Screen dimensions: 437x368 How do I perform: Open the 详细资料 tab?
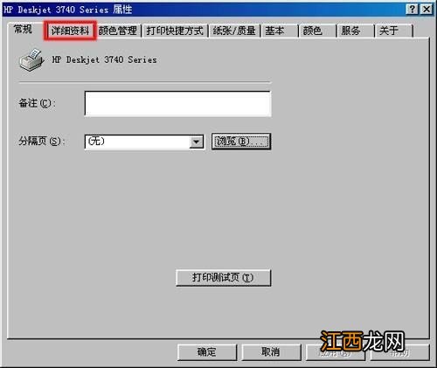(x=70, y=31)
